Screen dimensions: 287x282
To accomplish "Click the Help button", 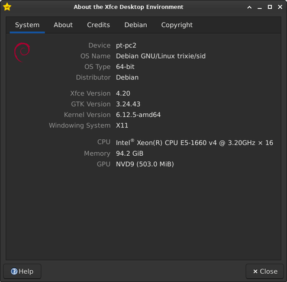I will point(22,271).
